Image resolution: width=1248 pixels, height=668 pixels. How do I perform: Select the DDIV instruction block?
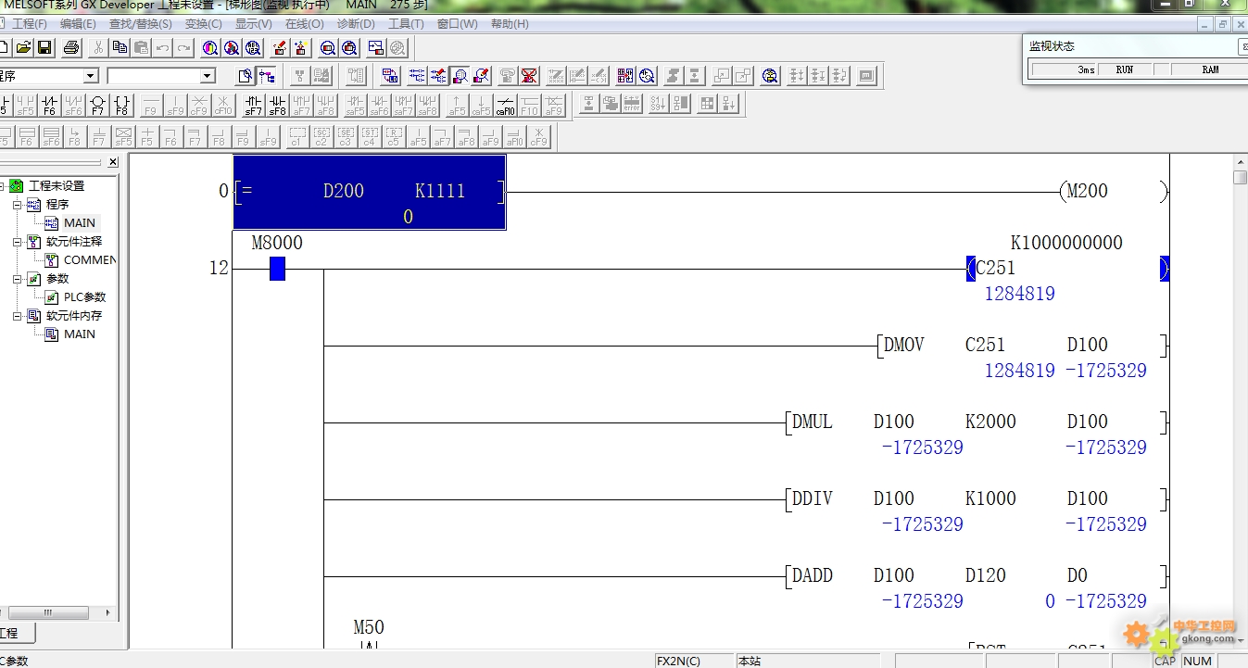click(x=977, y=499)
